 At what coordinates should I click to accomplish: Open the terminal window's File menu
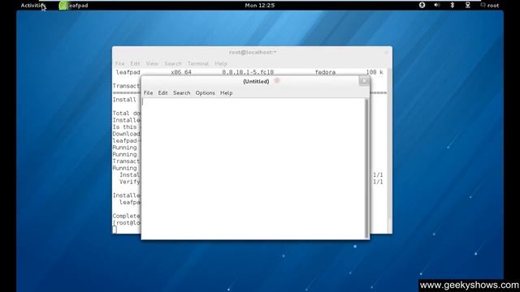click(119, 63)
